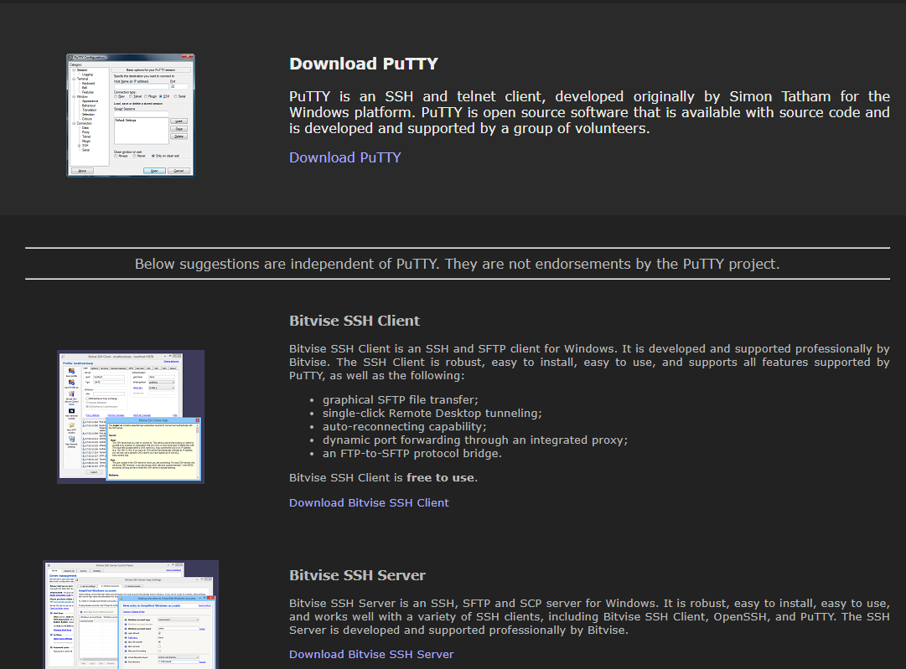Click the Bitvise SSH Client description paragraph
906x669 pixels.
point(589,362)
